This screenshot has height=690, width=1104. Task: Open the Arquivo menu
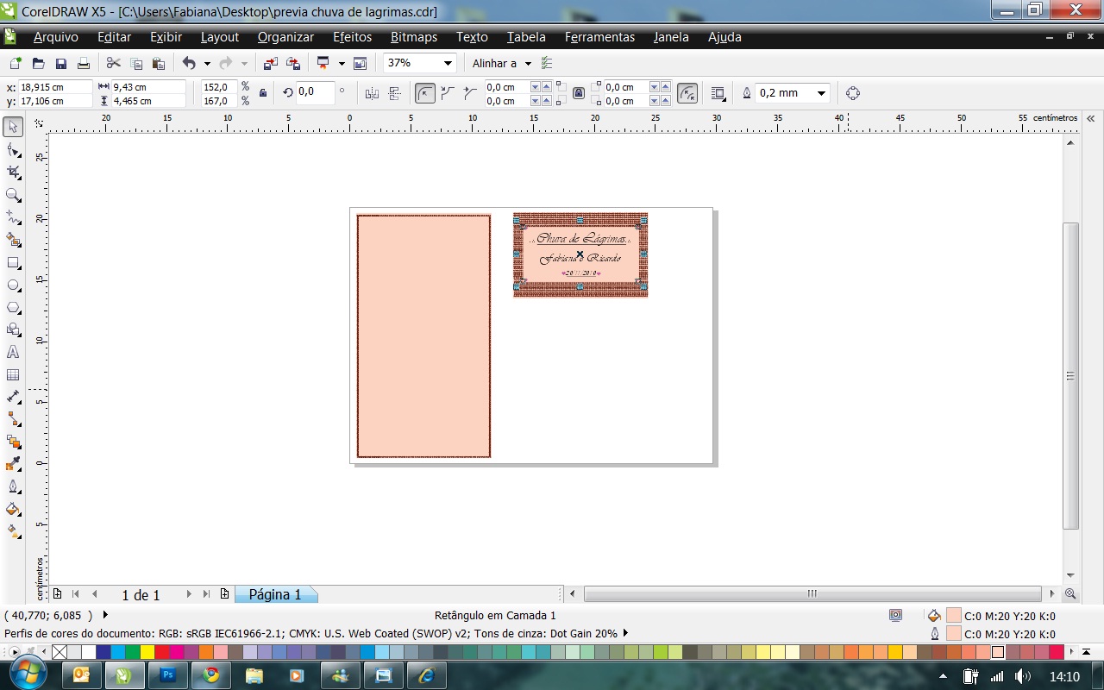[x=56, y=37]
